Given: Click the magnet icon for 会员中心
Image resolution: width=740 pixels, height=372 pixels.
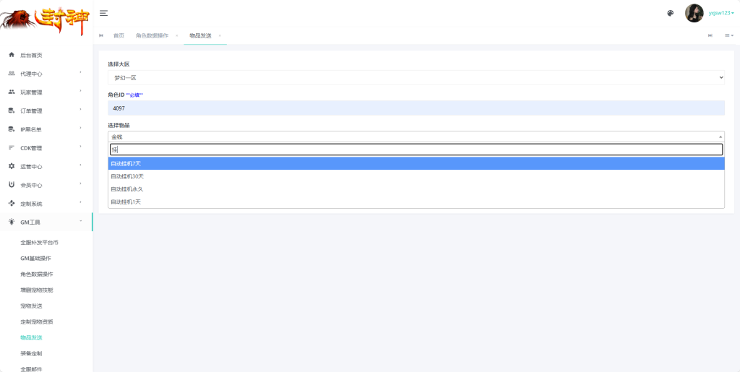Looking at the screenshot, I should click(12, 185).
